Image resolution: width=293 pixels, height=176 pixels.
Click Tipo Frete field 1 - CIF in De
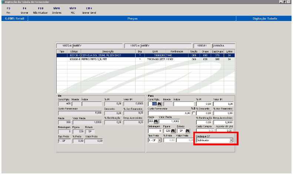pyautogui.click(x=64, y=141)
